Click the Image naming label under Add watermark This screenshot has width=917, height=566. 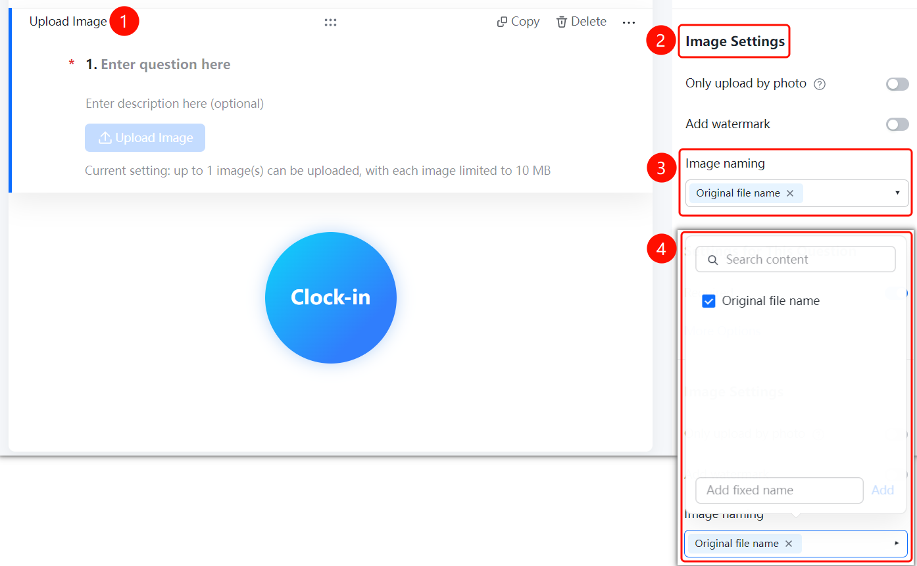(x=725, y=163)
